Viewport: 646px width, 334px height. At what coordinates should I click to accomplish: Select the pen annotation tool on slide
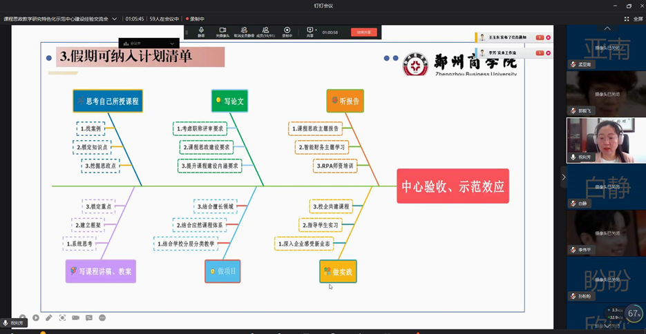click(49, 318)
